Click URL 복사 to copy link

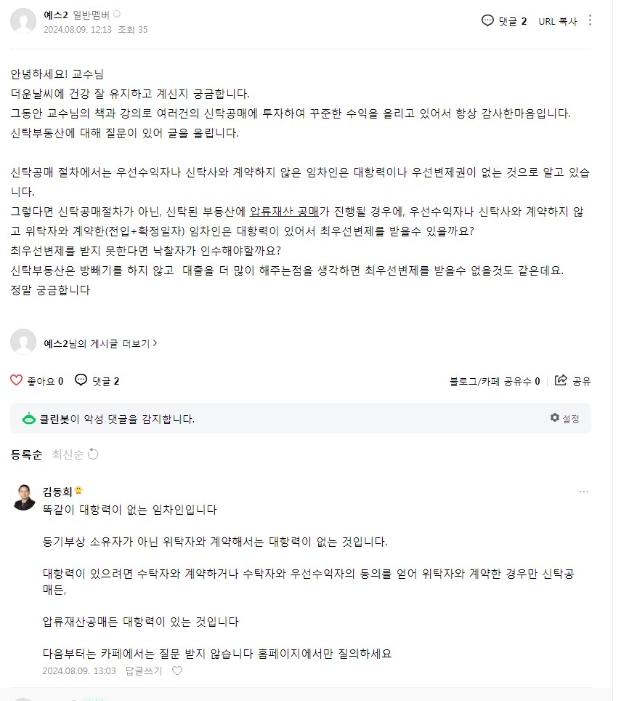[x=557, y=21]
